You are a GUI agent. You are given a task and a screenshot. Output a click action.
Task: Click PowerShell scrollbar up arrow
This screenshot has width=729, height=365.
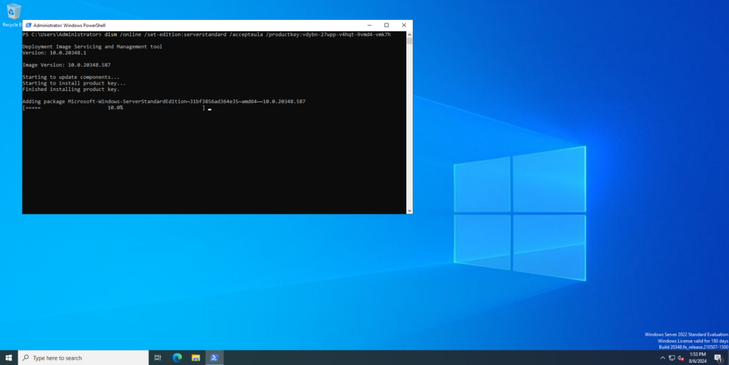click(409, 34)
